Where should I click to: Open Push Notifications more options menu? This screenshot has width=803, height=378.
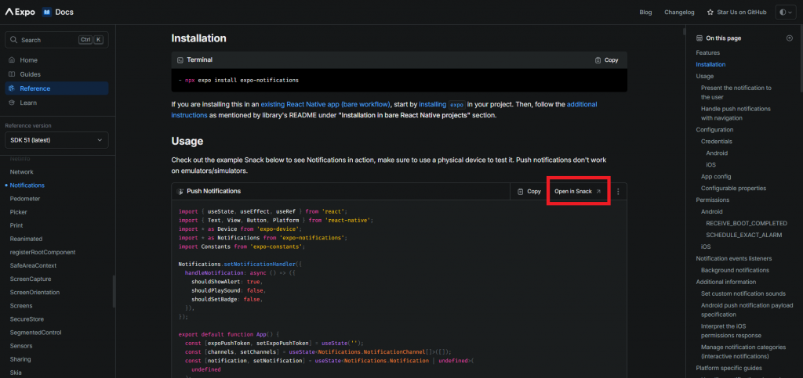click(x=618, y=192)
